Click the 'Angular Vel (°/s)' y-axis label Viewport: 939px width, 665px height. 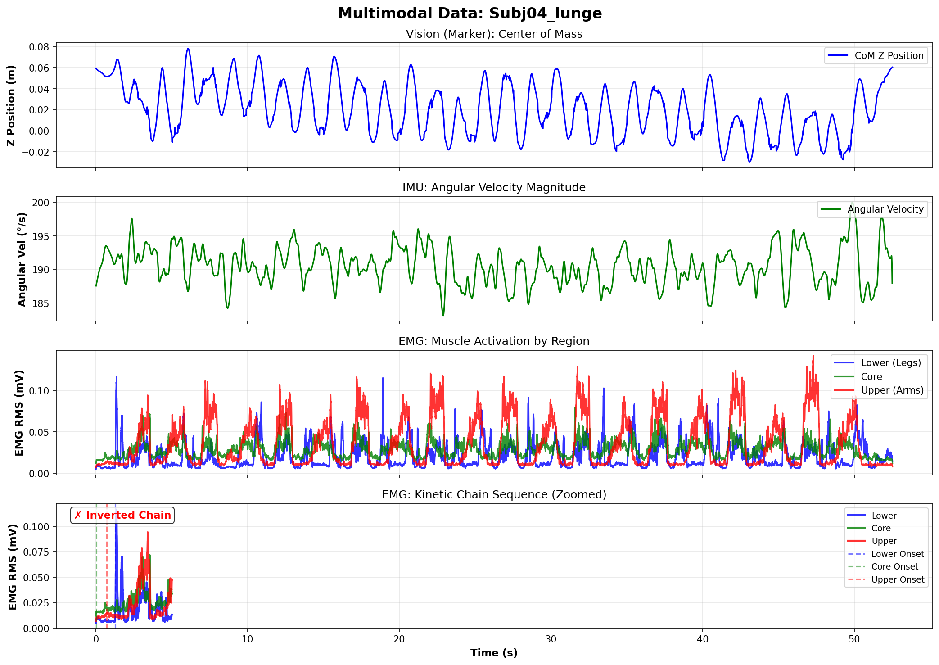tap(22, 259)
